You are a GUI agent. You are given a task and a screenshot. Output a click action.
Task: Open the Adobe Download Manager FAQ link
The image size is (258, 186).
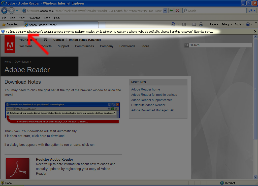(x=153, y=110)
